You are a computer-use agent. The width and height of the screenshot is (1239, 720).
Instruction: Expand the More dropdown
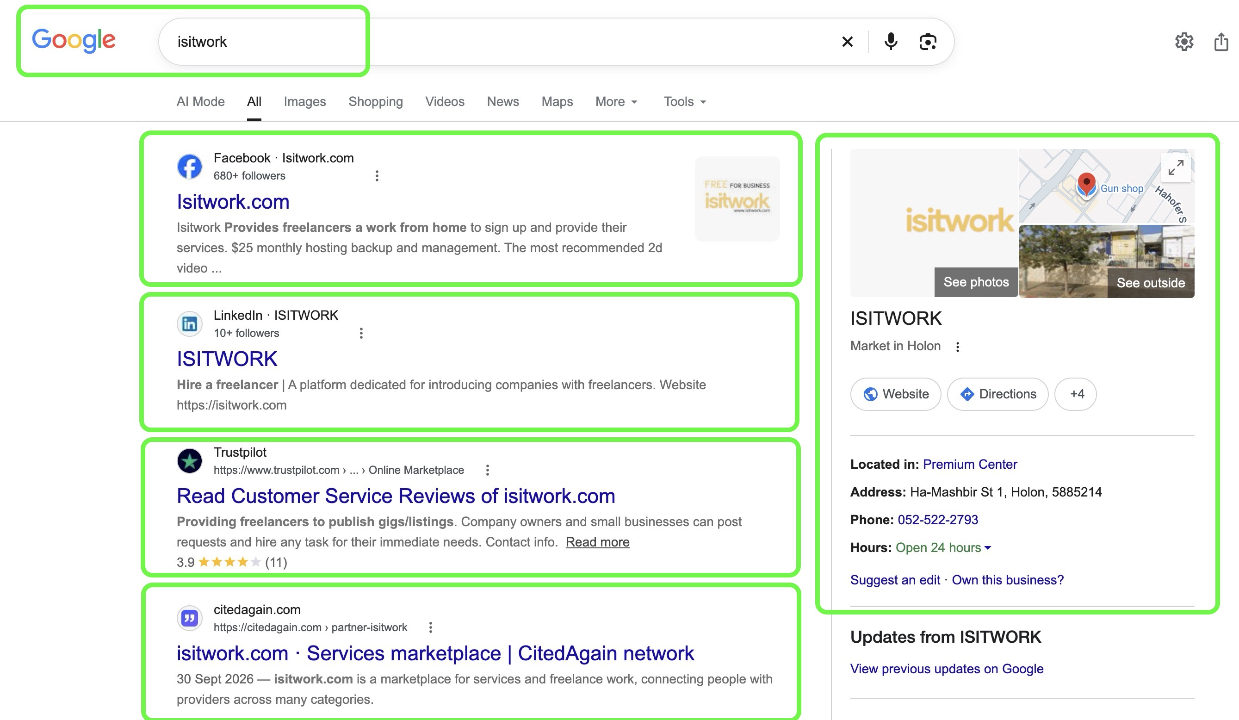(617, 102)
